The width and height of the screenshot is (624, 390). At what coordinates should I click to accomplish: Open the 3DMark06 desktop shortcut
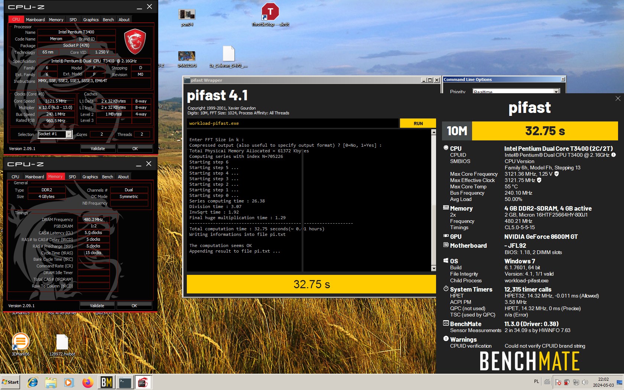[20, 344]
